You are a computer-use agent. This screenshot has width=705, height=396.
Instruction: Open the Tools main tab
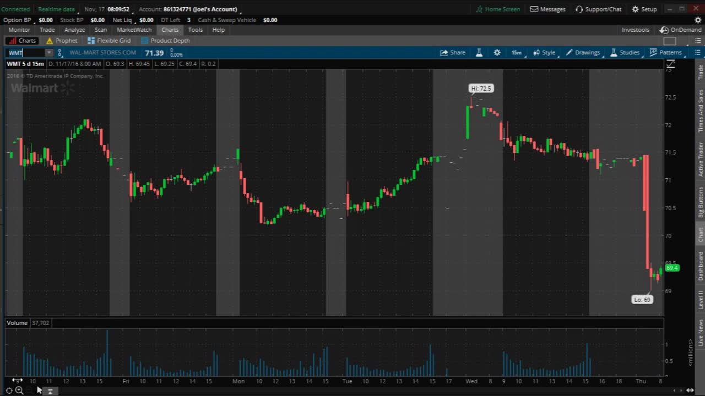pos(196,30)
